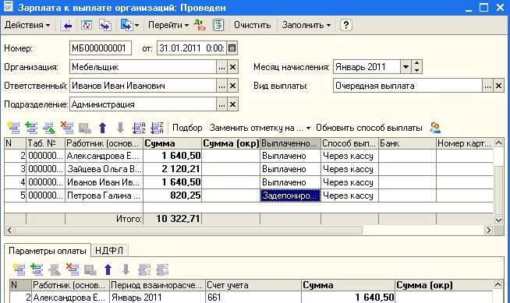Image resolution: width=510 pixels, height=303 pixels.
Task: Decrease Месяц начисления with the down spinner
Action: click(416, 70)
